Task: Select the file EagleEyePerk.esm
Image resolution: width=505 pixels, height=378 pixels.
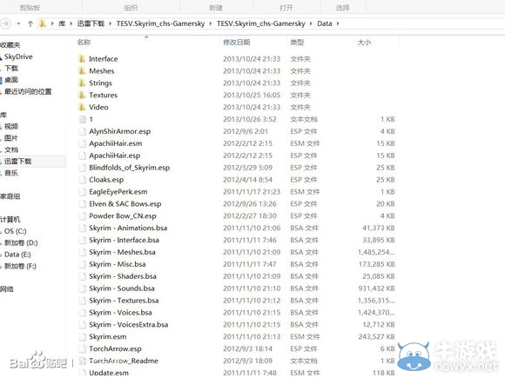Action: [118, 192]
